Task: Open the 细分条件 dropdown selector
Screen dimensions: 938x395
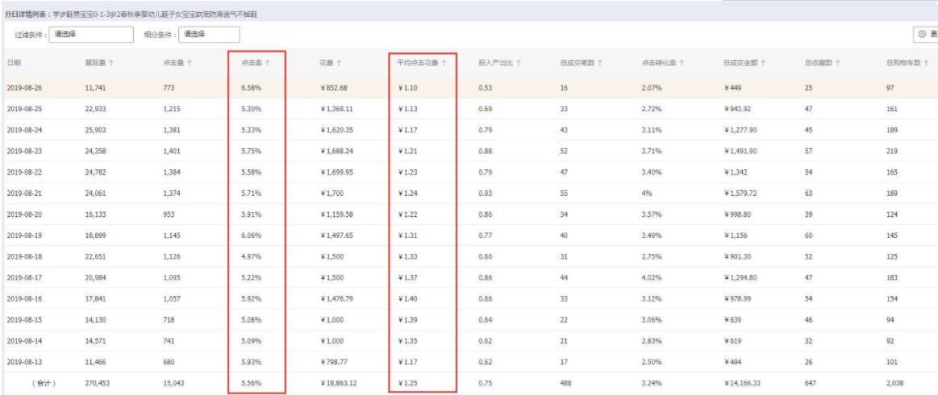Action: coord(208,34)
